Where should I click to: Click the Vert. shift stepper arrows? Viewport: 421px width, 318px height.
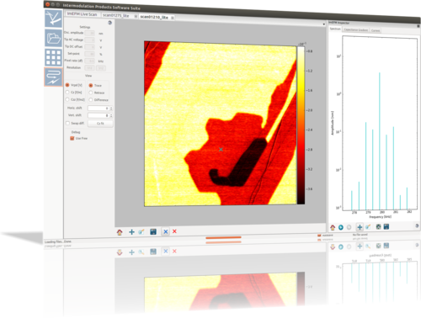111,115
